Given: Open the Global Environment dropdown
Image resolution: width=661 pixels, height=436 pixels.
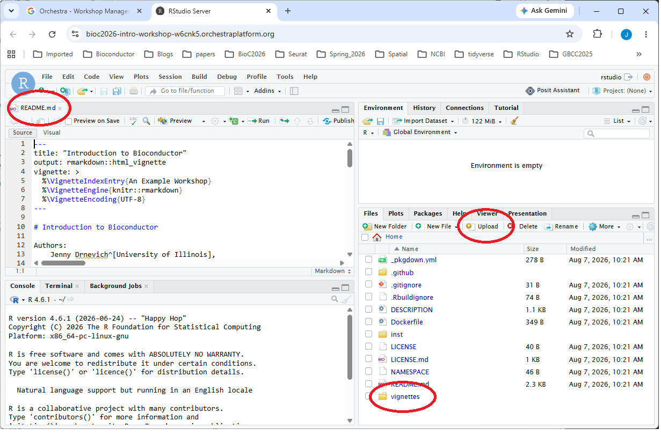Looking at the screenshot, I should [420, 132].
